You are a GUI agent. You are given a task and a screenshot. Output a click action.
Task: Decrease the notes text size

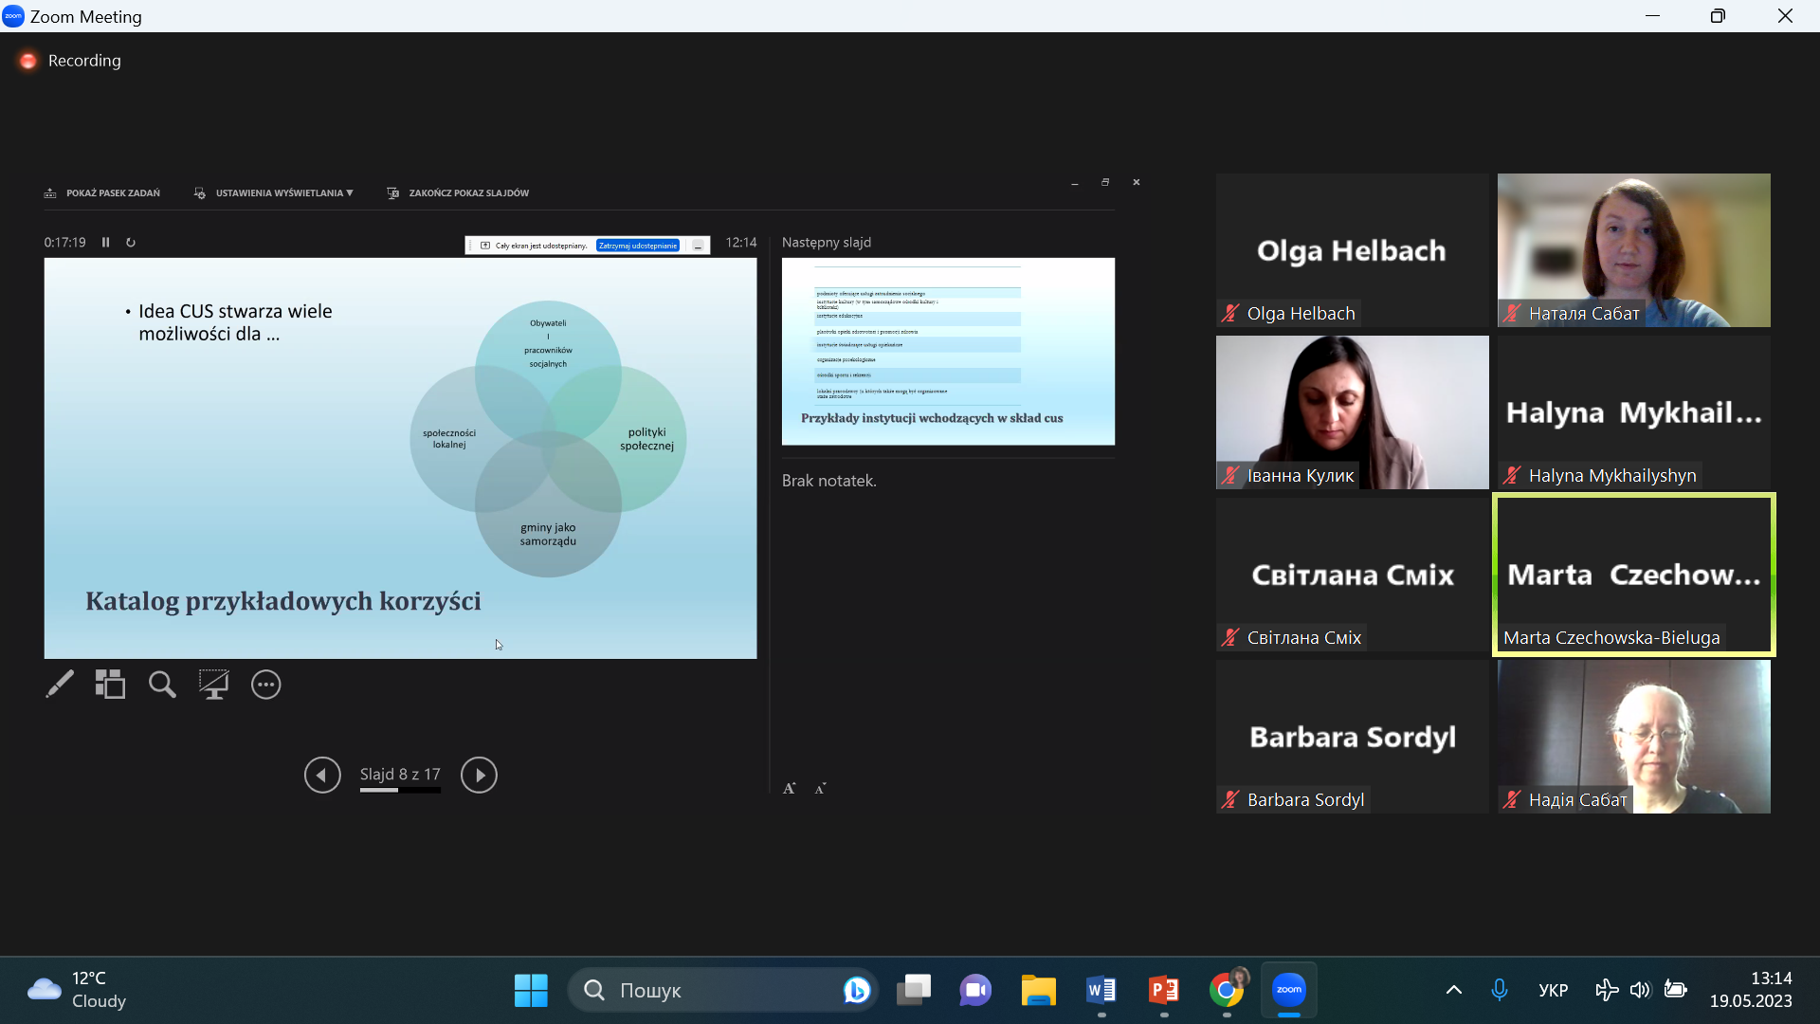pos(821,788)
